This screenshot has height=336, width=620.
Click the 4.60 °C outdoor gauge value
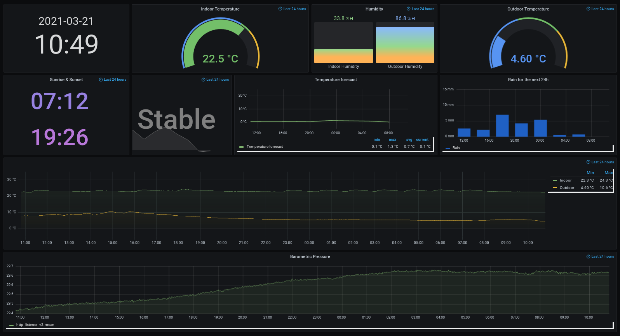[x=528, y=59]
